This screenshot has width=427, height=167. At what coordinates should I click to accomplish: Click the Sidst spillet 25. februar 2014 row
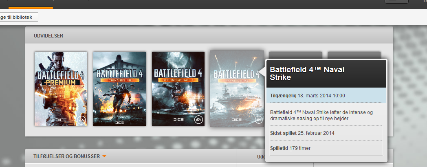pos(326,133)
